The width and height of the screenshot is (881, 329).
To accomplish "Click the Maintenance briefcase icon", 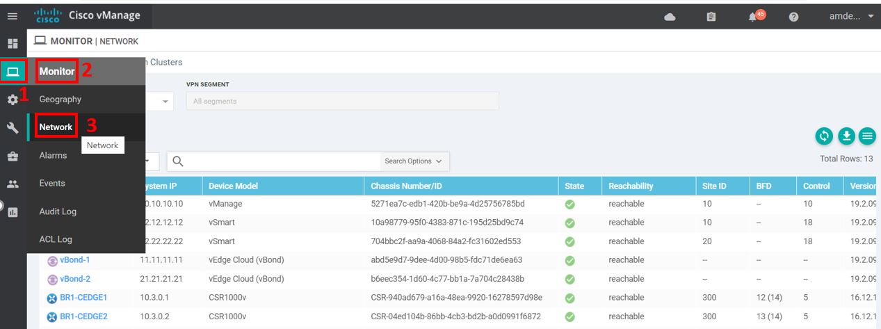I will (x=13, y=157).
